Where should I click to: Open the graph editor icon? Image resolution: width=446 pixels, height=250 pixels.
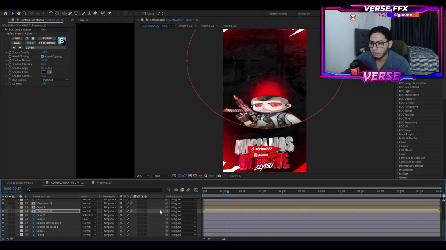pos(196,190)
